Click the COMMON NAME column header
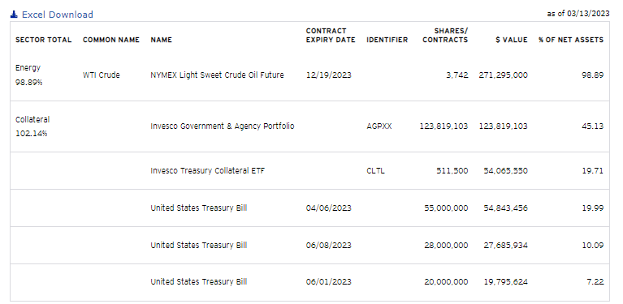 click(x=111, y=40)
